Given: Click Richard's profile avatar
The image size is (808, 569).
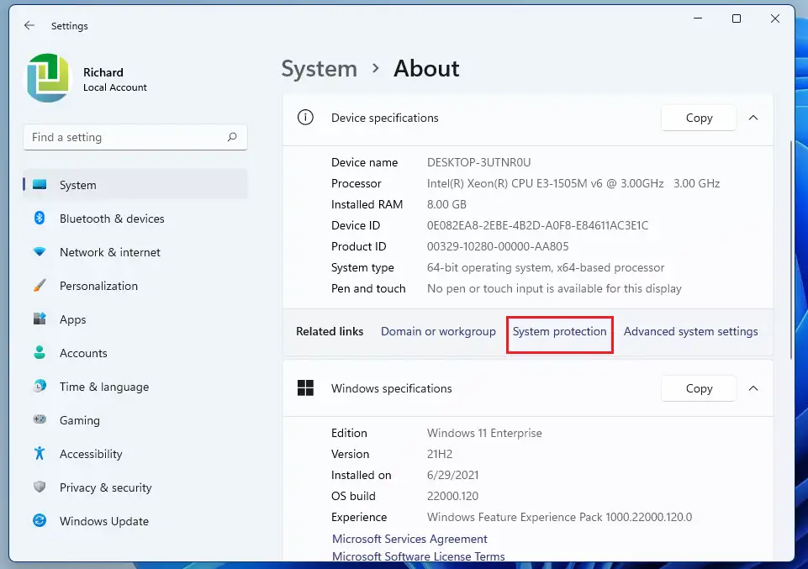Looking at the screenshot, I should [x=48, y=78].
